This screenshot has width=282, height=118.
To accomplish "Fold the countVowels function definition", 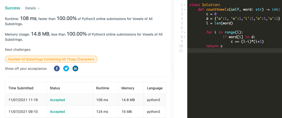I will point(185,10).
